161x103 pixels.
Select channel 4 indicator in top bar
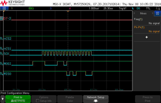tap(70, 8)
